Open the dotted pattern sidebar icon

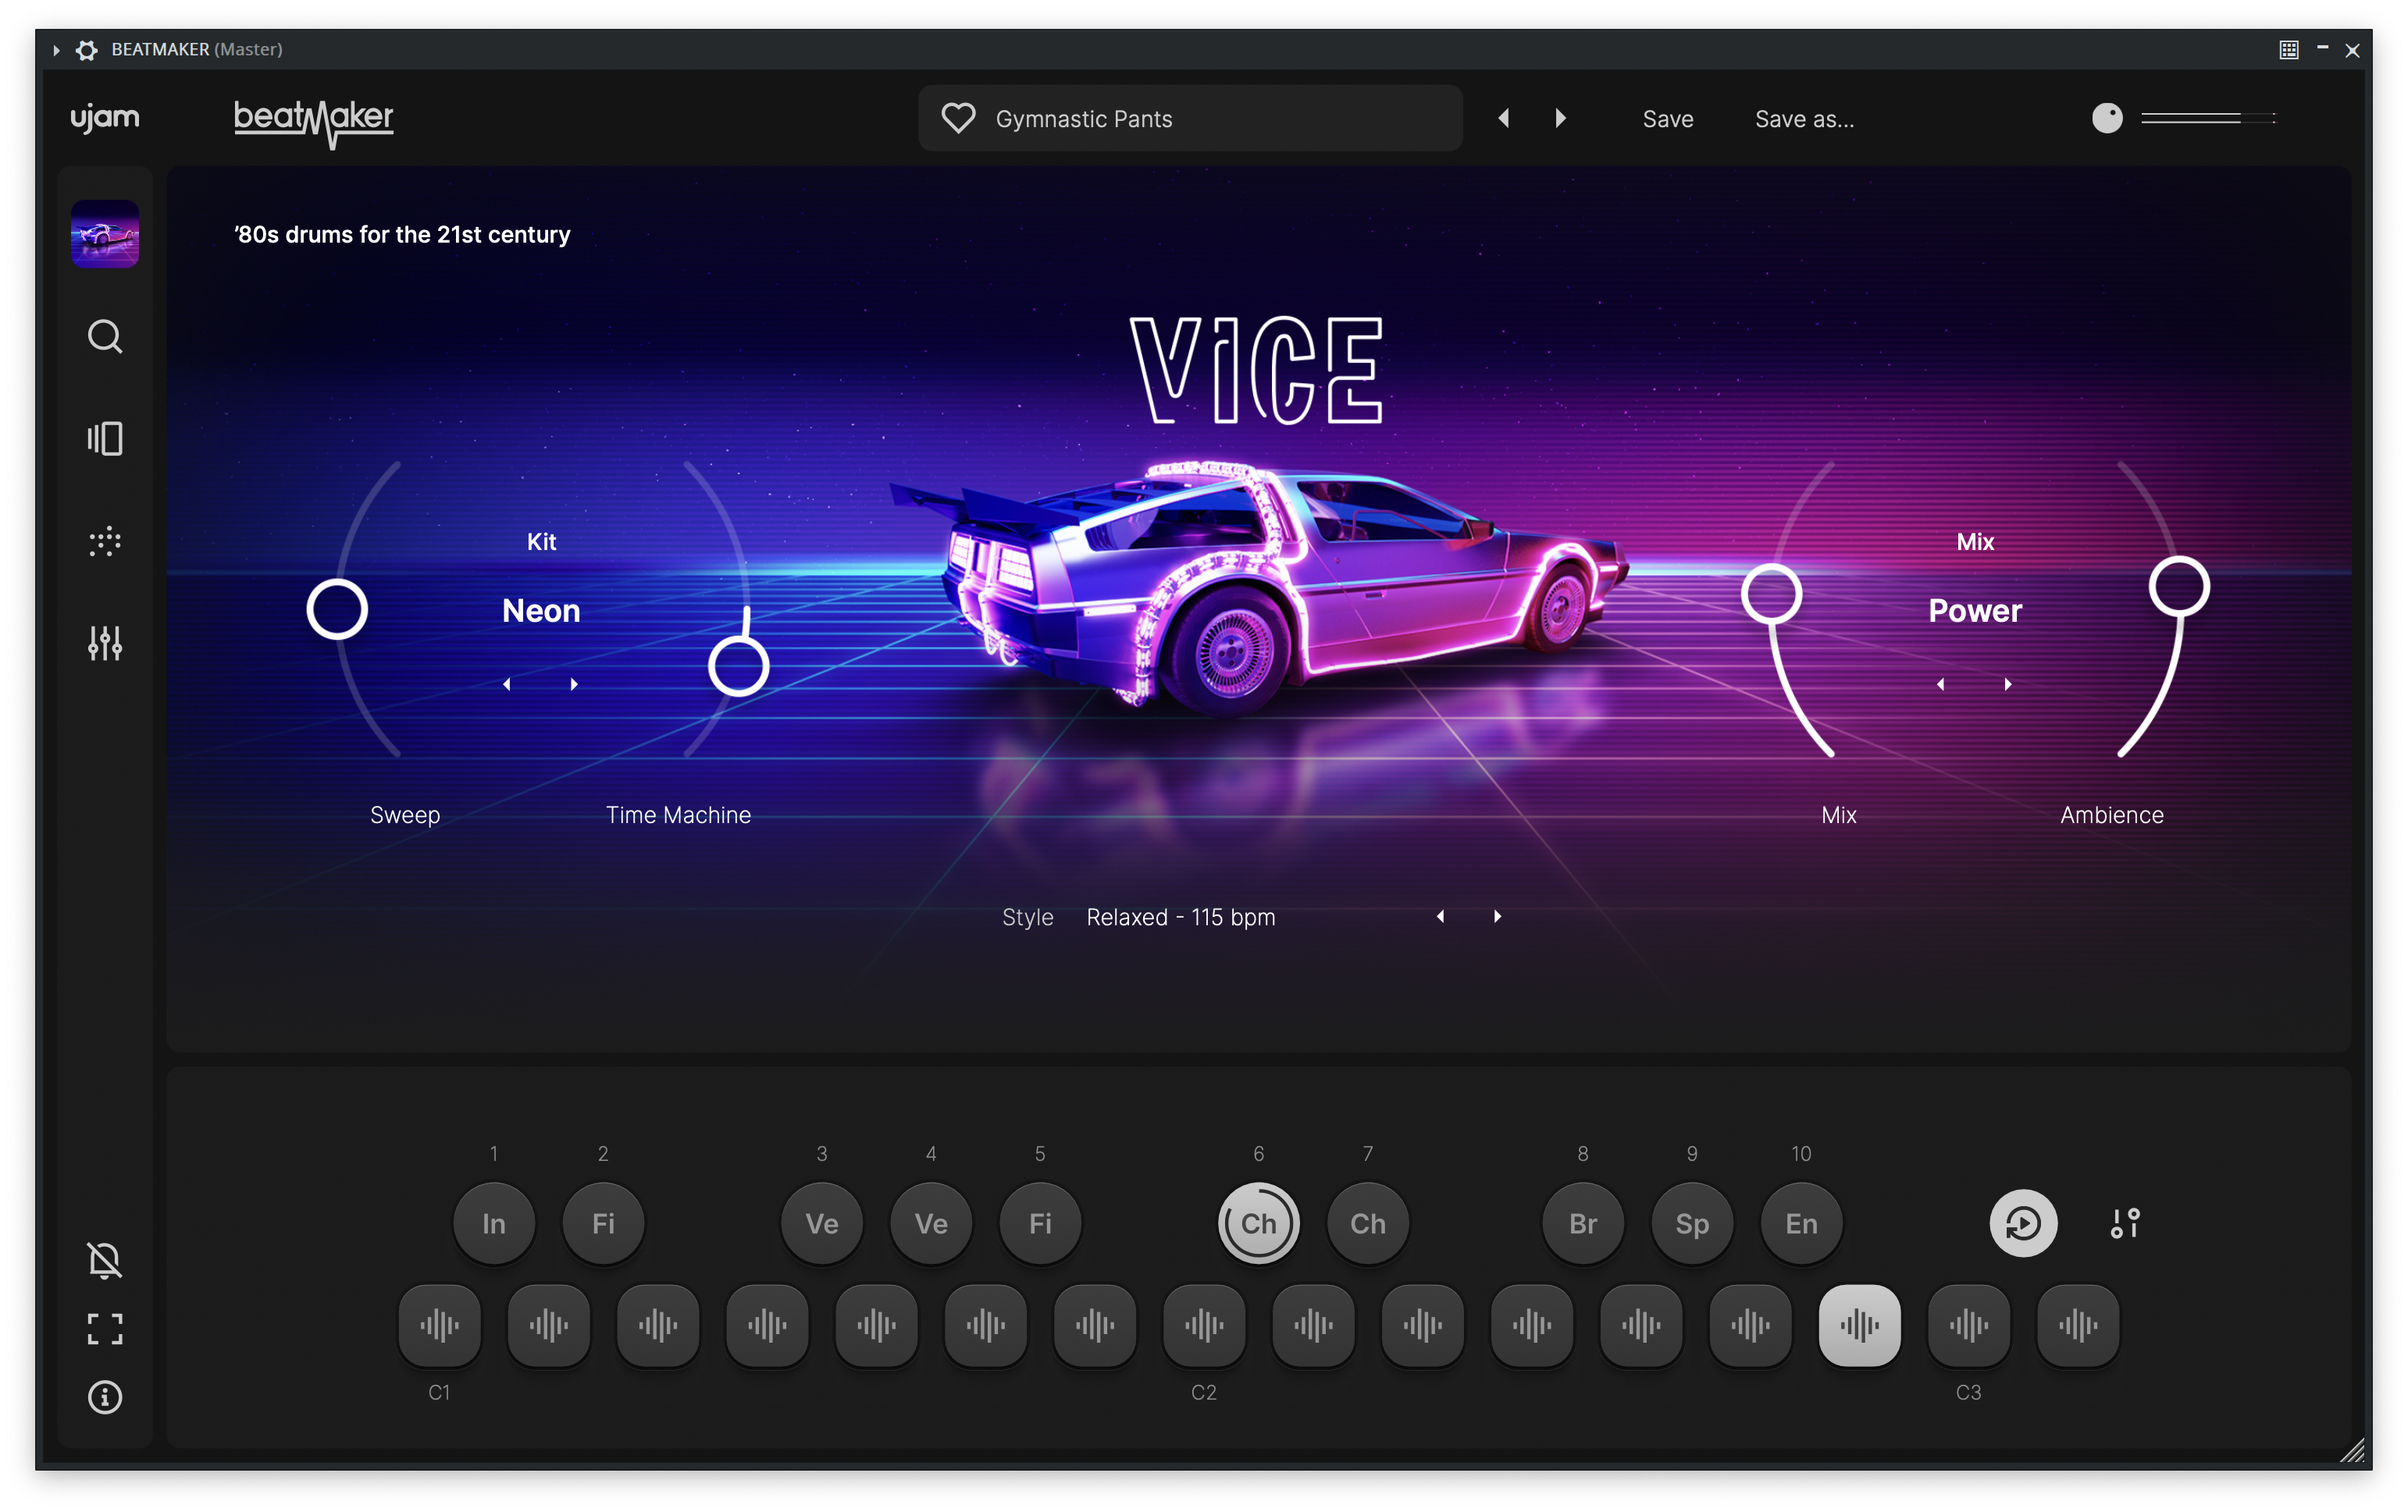[105, 541]
